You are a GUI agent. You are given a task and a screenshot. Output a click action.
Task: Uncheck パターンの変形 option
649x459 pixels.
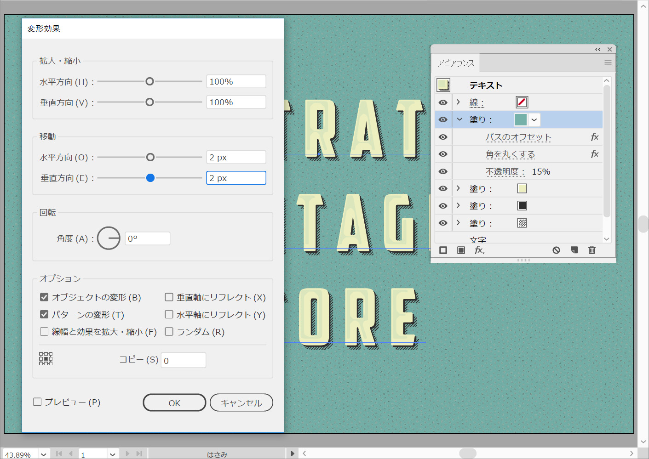pos(44,315)
